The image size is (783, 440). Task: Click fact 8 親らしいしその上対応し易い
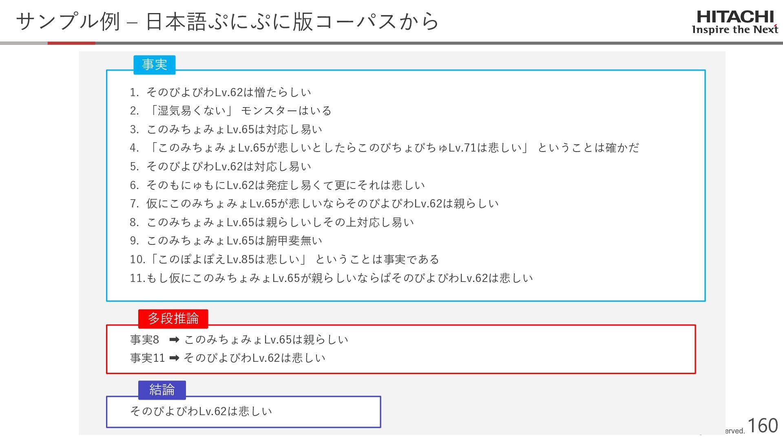tap(272, 222)
